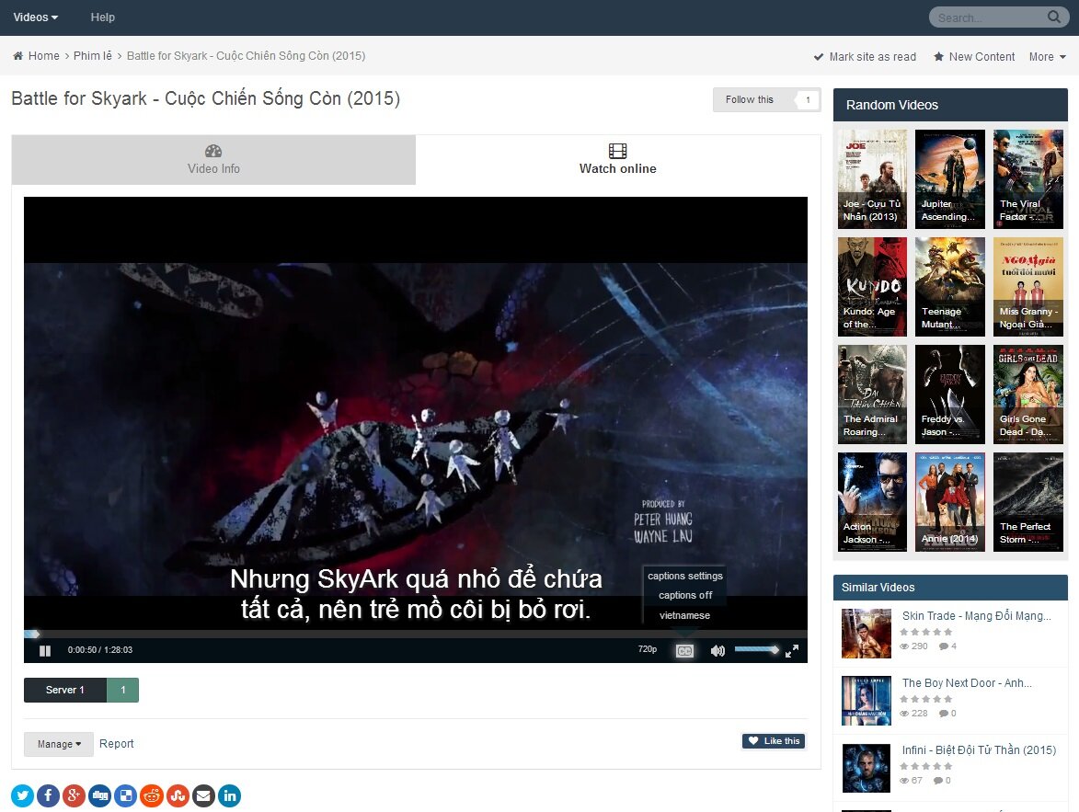The height and width of the screenshot is (812, 1079).
Task: Pause the video playback
Action: tap(45, 650)
